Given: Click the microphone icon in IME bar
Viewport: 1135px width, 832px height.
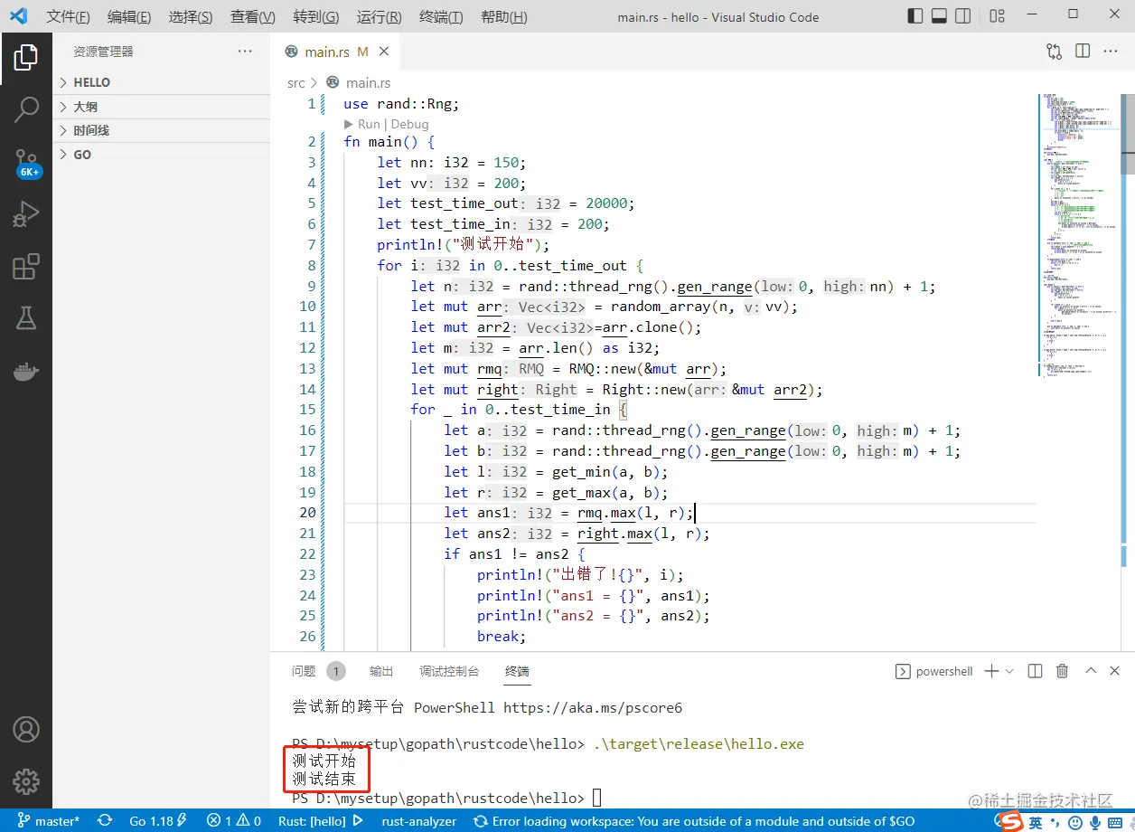Looking at the screenshot, I should point(1095,821).
